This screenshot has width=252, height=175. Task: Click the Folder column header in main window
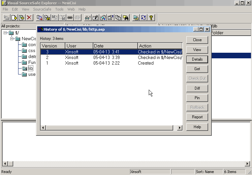click(231, 33)
